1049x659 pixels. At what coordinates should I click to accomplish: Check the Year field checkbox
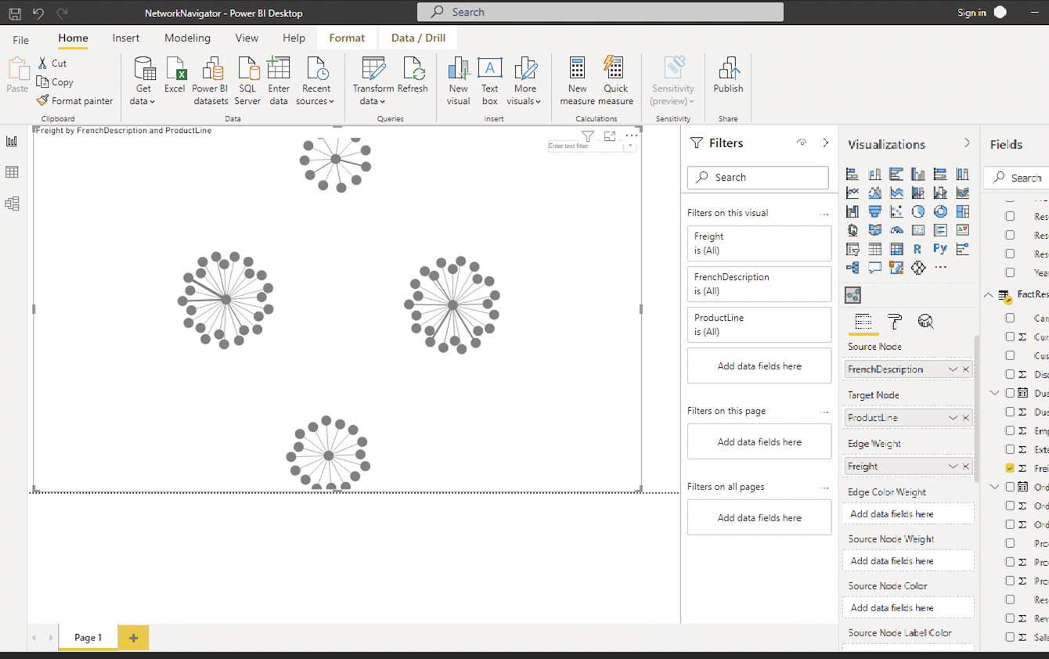[x=1008, y=272]
